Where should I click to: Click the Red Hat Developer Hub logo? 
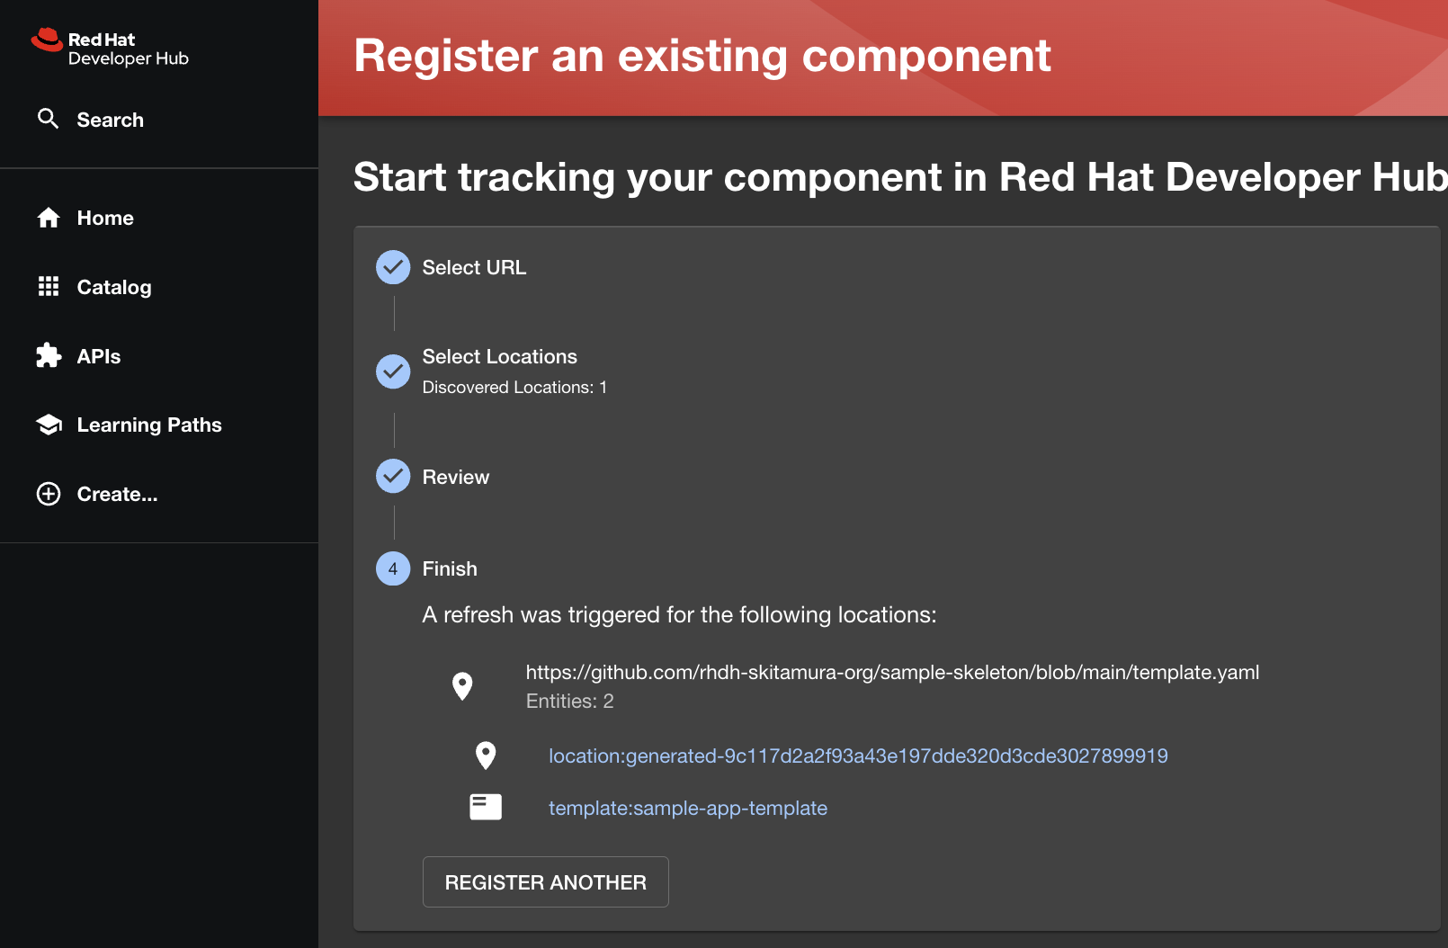[x=110, y=49]
